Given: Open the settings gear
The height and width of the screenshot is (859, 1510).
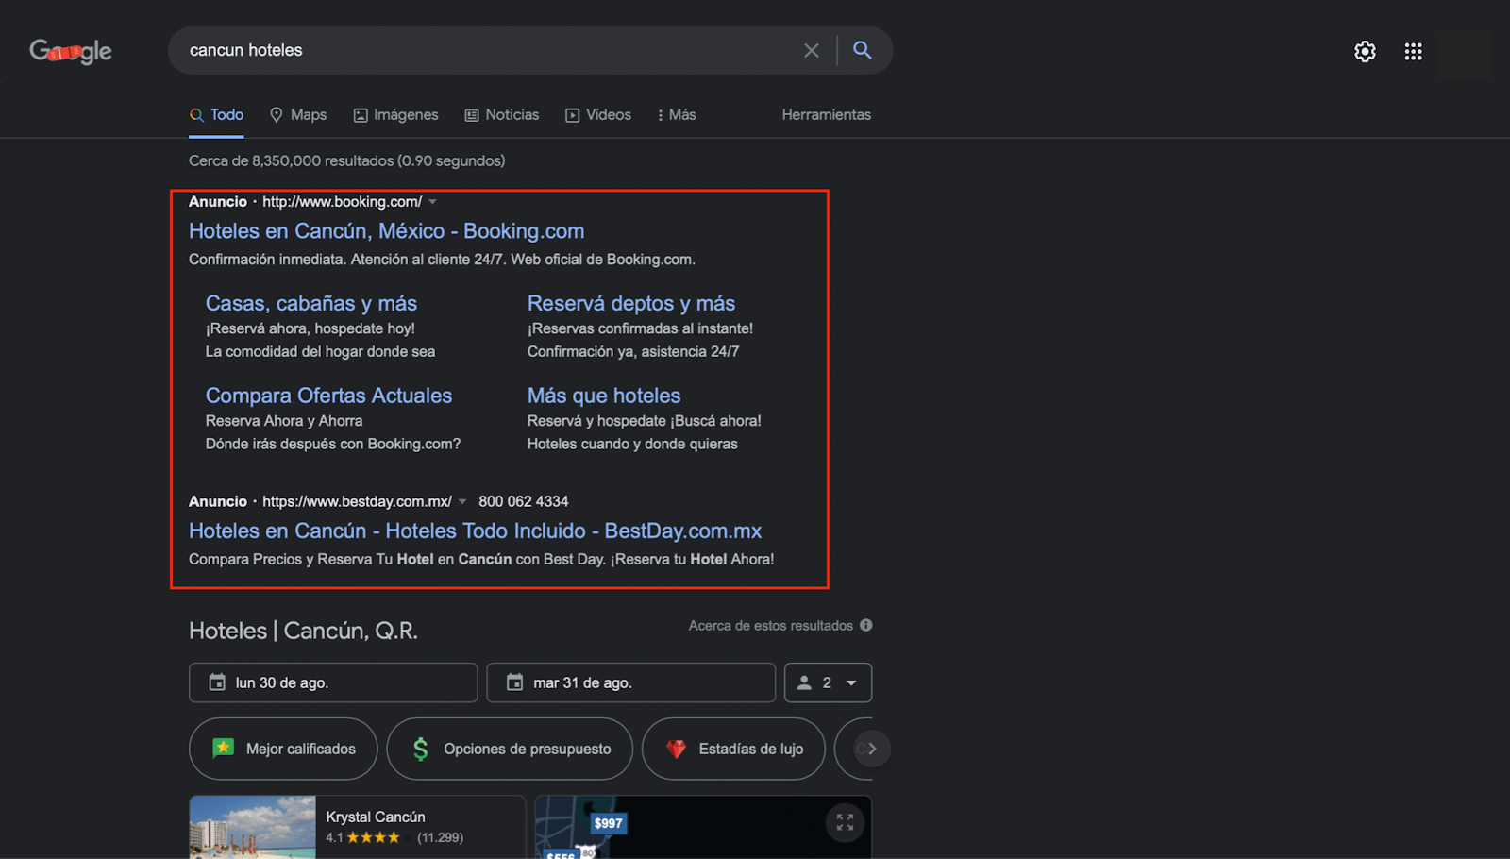Looking at the screenshot, I should (x=1365, y=52).
